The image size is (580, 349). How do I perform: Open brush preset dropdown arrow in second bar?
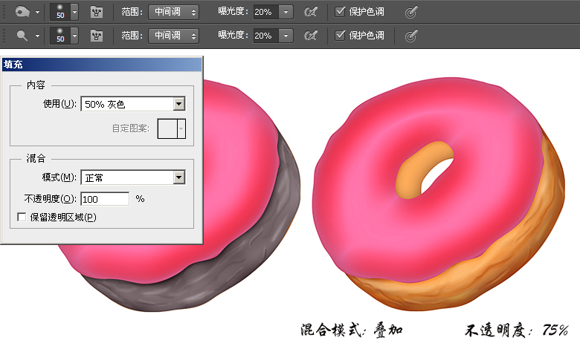pos(74,36)
